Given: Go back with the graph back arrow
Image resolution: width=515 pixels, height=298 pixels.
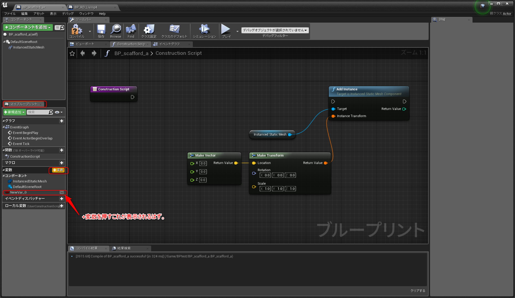Looking at the screenshot, I should tap(82, 53).
